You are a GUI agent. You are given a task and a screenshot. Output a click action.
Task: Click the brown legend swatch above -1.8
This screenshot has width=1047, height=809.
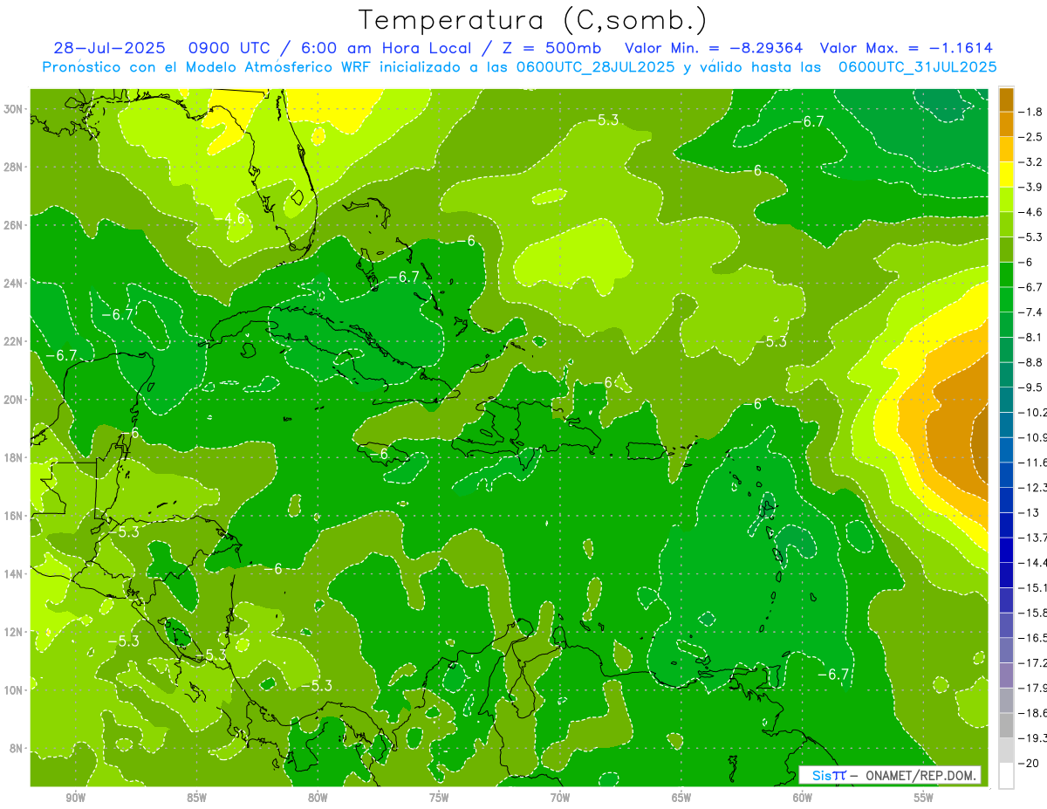tap(1006, 99)
